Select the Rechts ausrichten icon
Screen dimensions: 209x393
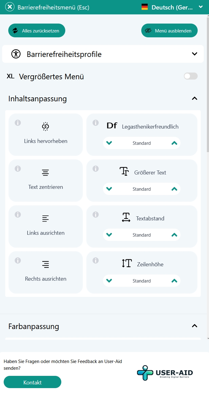[45, 264]
